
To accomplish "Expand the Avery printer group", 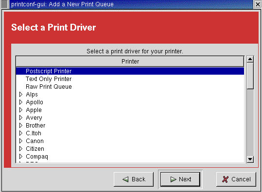I will [x=21, y=118].
